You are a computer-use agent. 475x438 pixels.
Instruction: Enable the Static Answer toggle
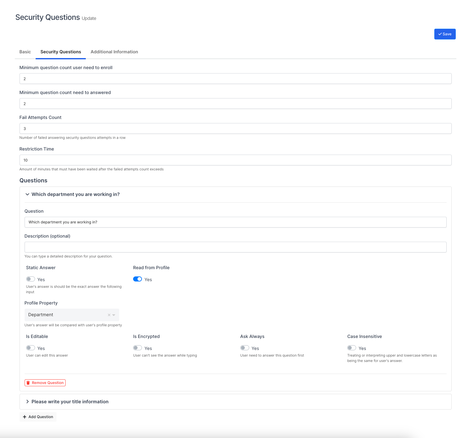31,279
